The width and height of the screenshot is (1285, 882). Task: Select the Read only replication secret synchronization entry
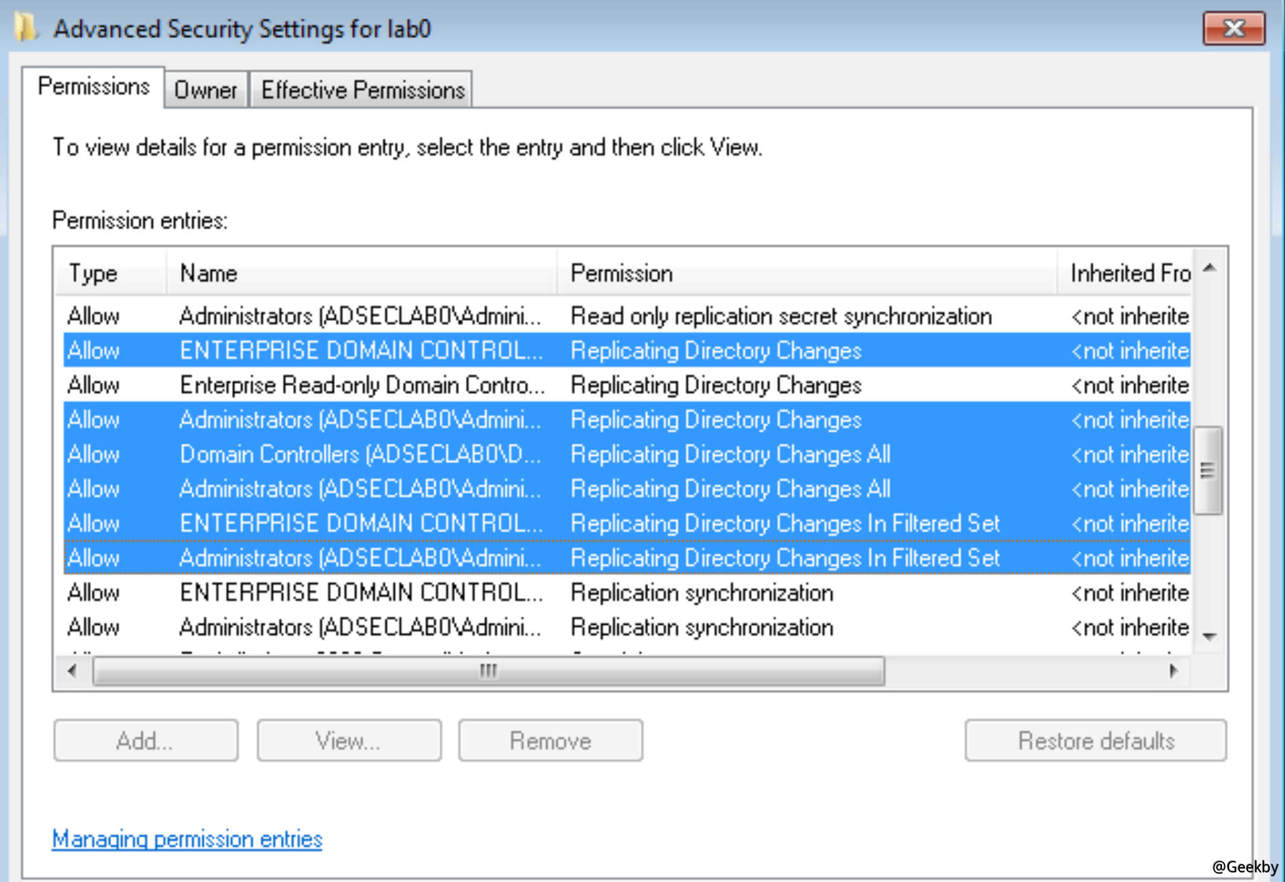[780, 316]
